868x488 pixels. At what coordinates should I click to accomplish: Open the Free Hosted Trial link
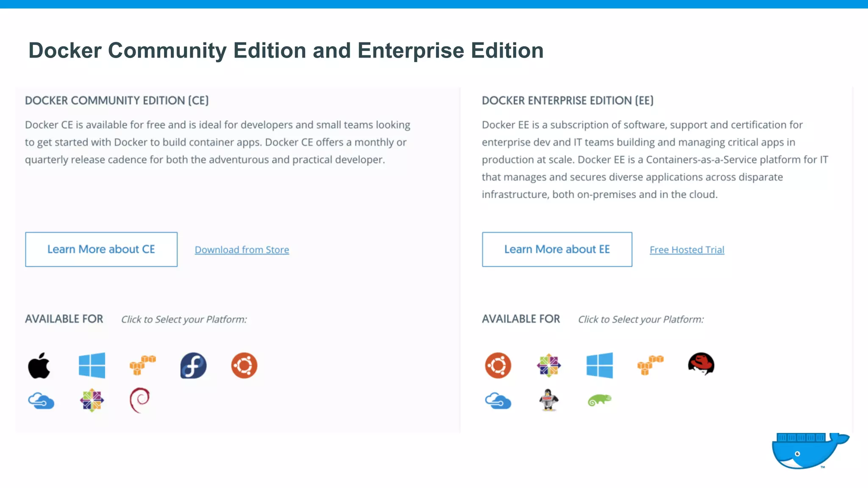(x=687, y=250)
